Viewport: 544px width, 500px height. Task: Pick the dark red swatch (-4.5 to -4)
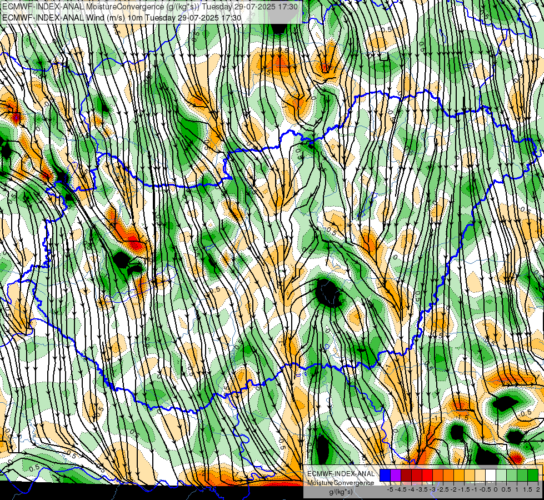(x=406, y=476)
